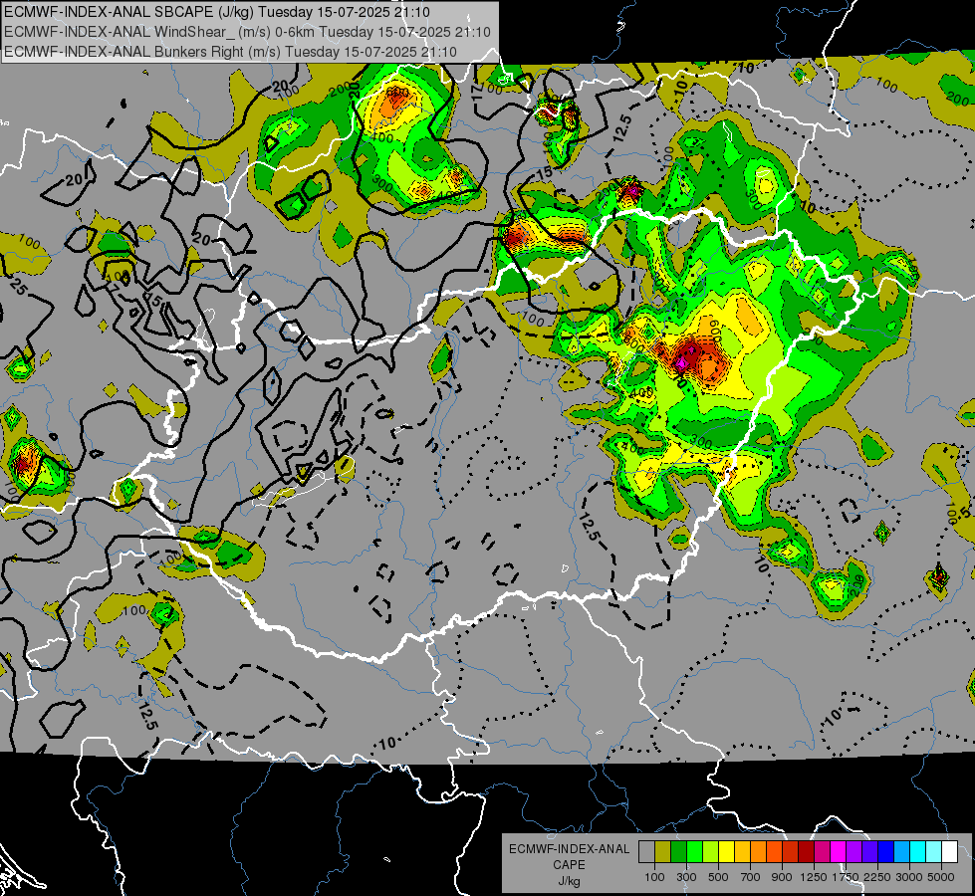Image resolution: width=975 pixels, height=896 pixels.
Task: Click the legend value 3000
Action: coord(909,877)
